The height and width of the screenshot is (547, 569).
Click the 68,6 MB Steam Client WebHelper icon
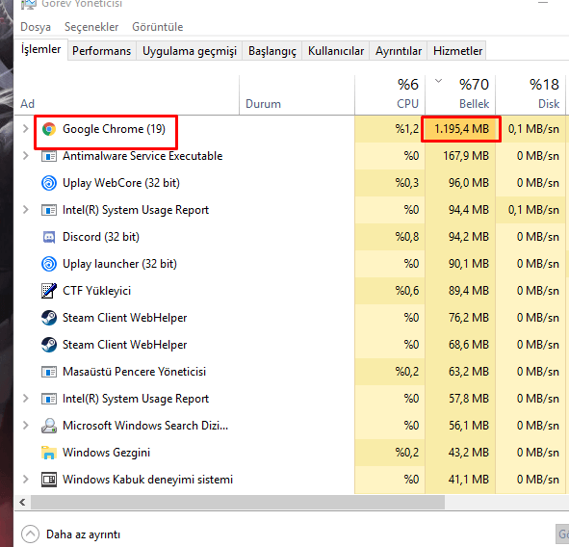49,345
